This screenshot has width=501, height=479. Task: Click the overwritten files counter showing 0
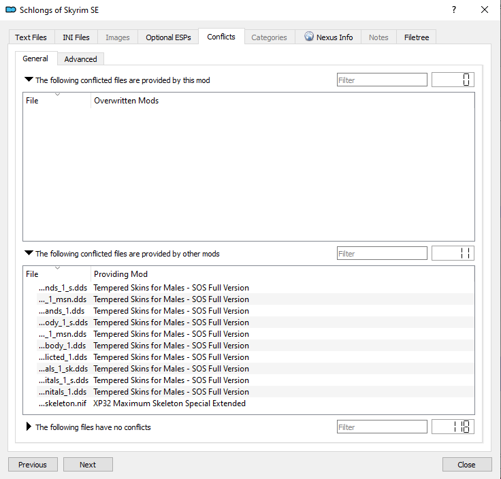pyautogui.click(x=453, y=80)
